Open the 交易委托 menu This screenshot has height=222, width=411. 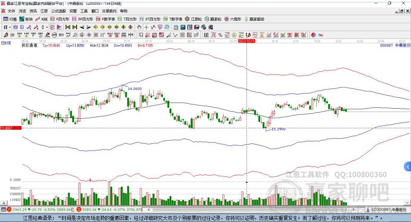pyautogui.click(x=109, y=11)
